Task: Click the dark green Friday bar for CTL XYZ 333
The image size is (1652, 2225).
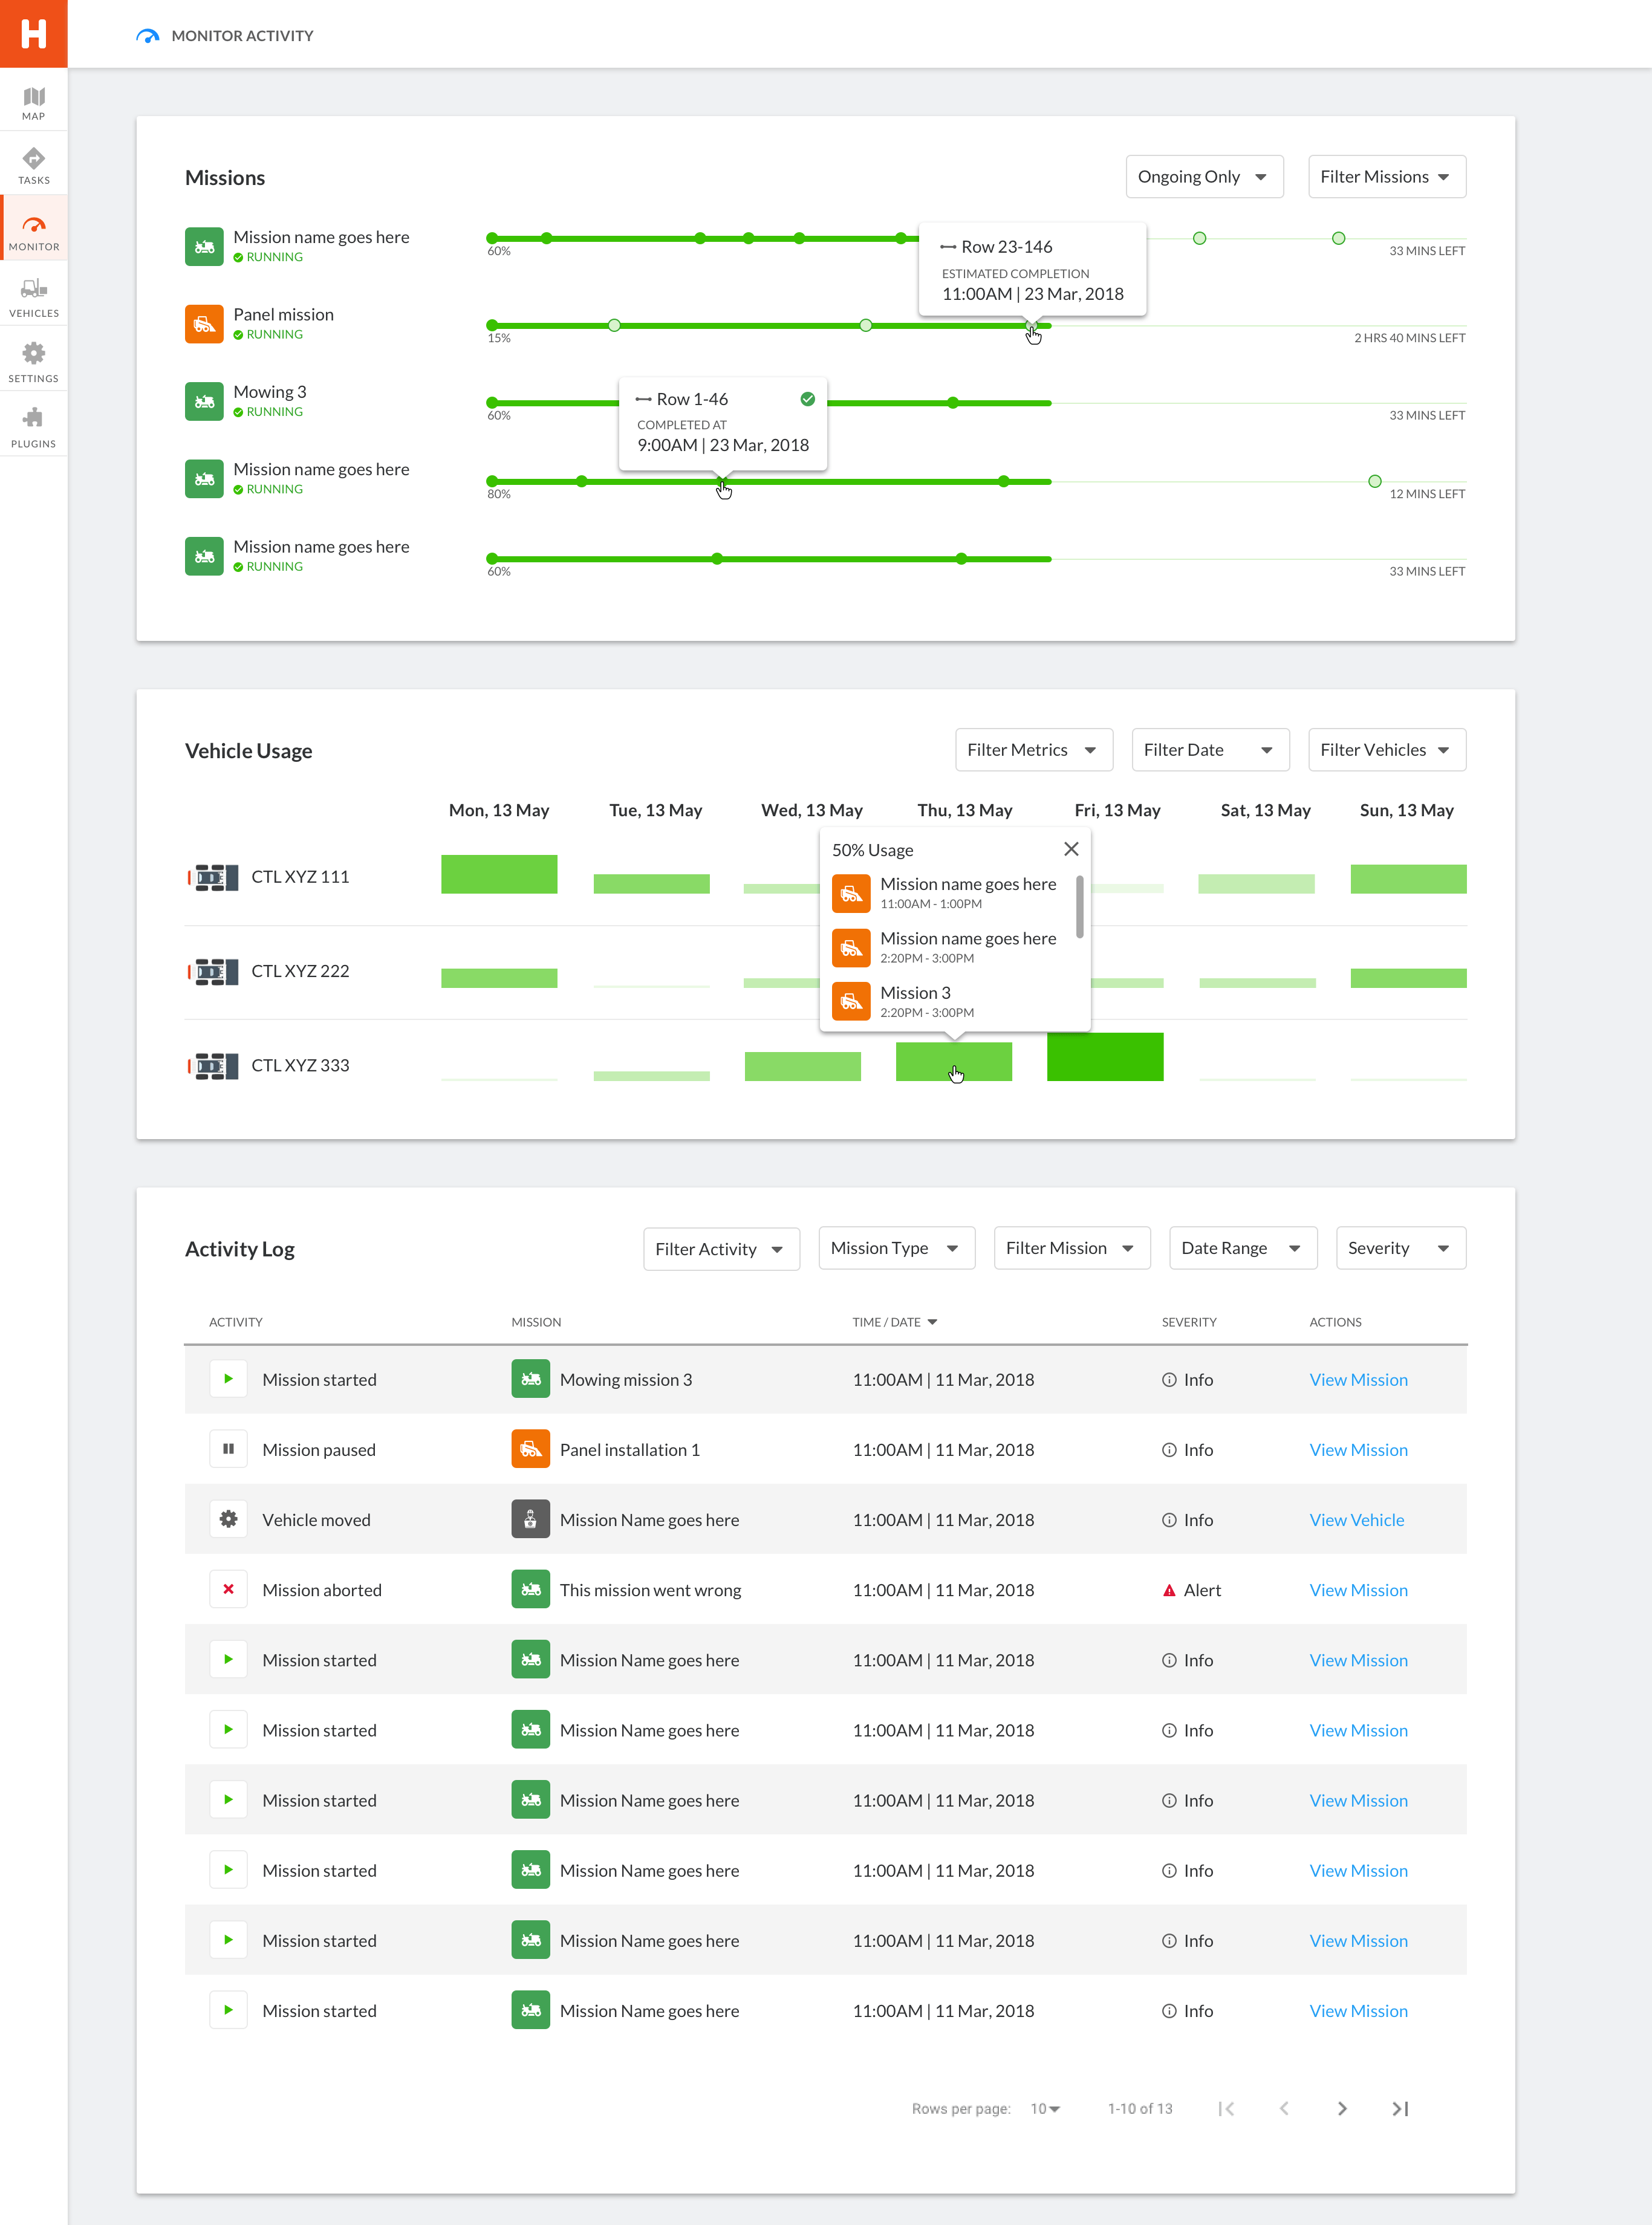Action: [1104, 1057]
